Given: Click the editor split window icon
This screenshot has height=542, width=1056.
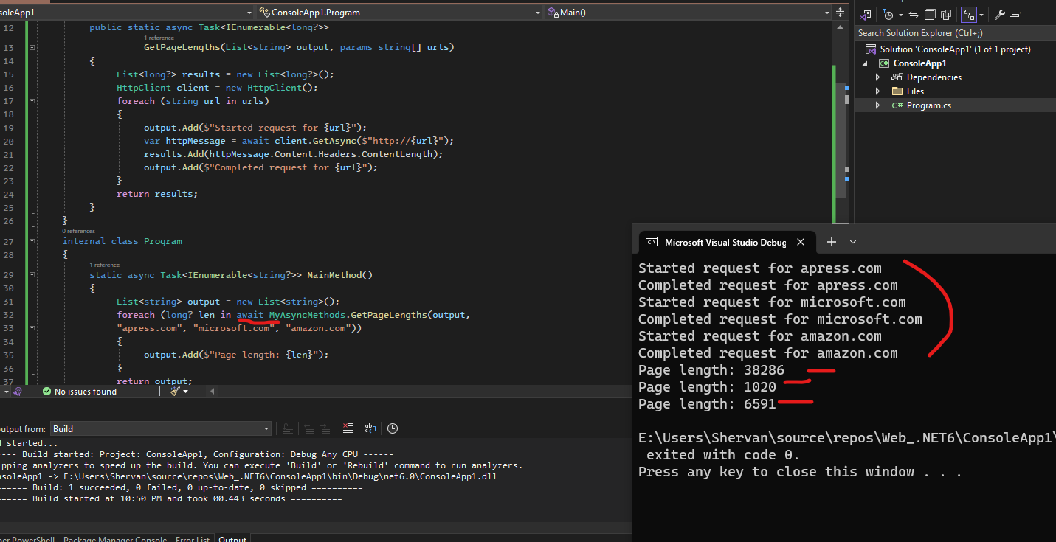Looking at the screenshot, I should [840, 13].
